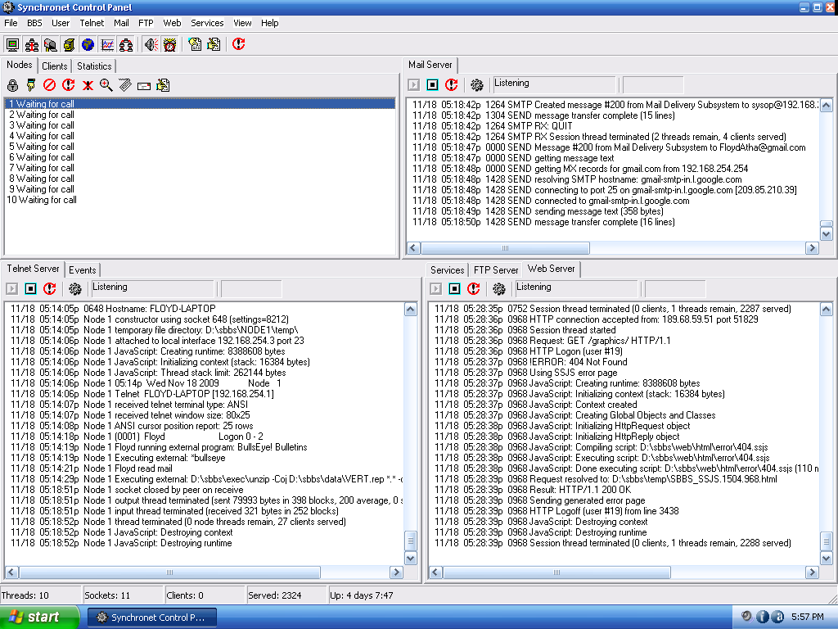Open the Statistics tab

[x=94, y=66]
